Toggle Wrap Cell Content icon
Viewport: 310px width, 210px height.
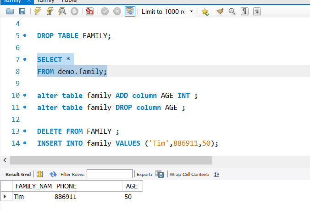217,174
